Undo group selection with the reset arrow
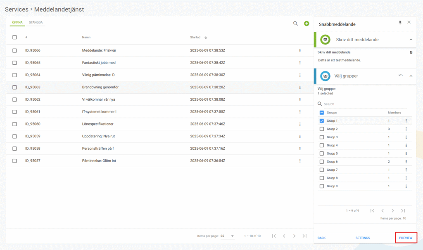Viewport: 423px width, 250px height. pyautogui.click(x=401, y=75)
